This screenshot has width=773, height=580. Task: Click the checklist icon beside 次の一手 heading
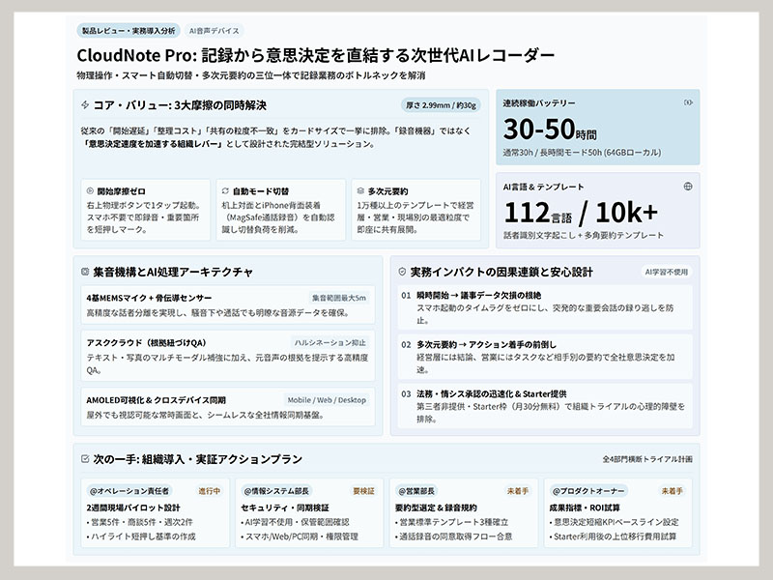coord(85,458)
